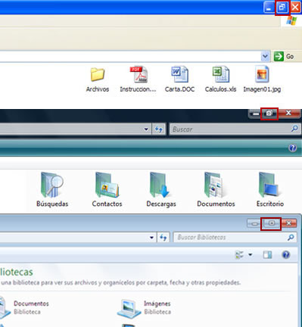Select the Imagen01.jpg image file
This screenshot has width=302, height=327.
[262, 79]
